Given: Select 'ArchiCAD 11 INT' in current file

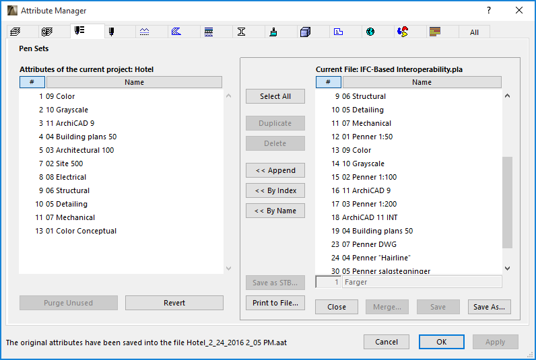Looking at the screenshot, I should pyautogui.click(x=409, y=217).
